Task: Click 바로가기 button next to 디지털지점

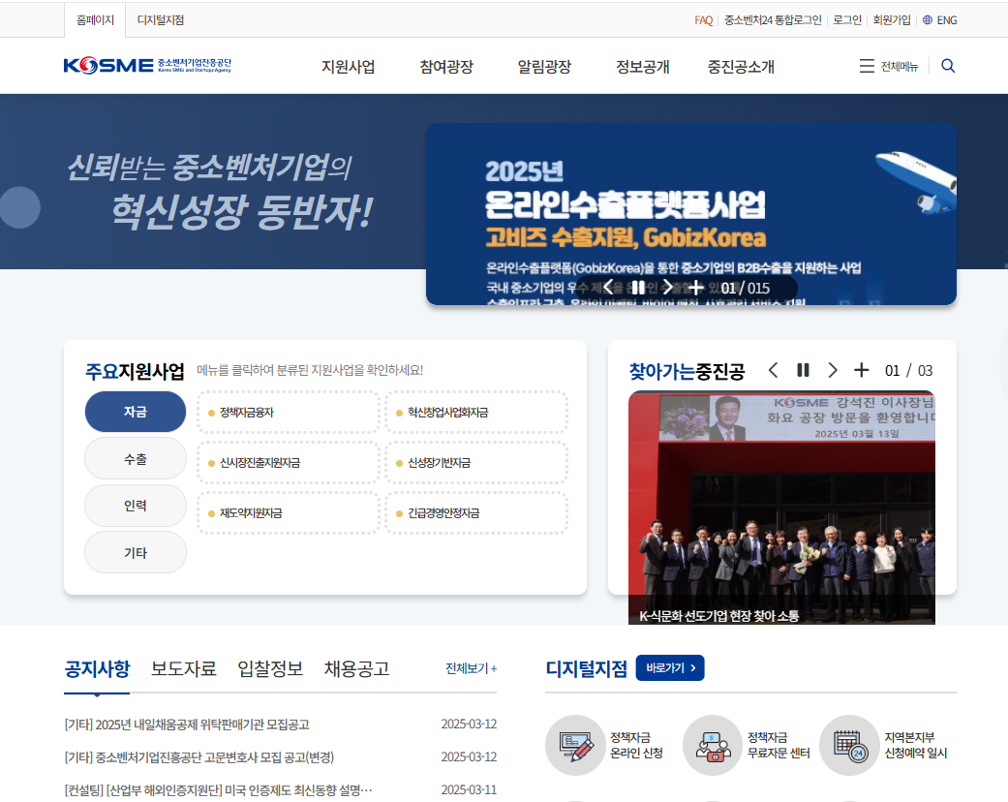Action: point(670,667)
